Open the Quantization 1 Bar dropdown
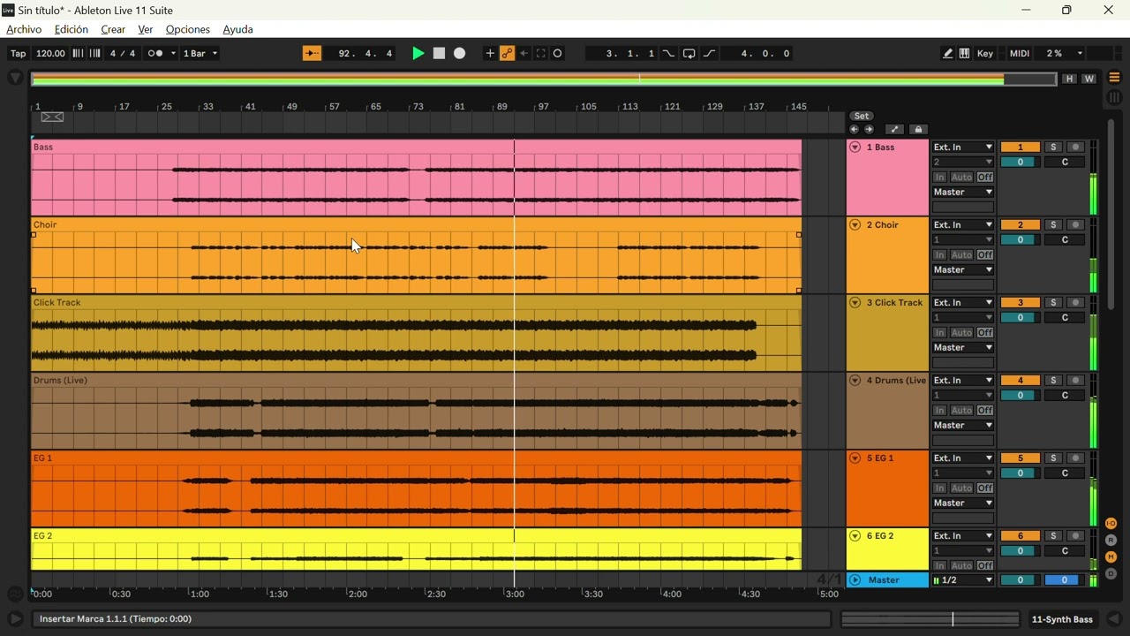Image resolution: width=1130 pixels, height=636 pixels. (200, 54)
